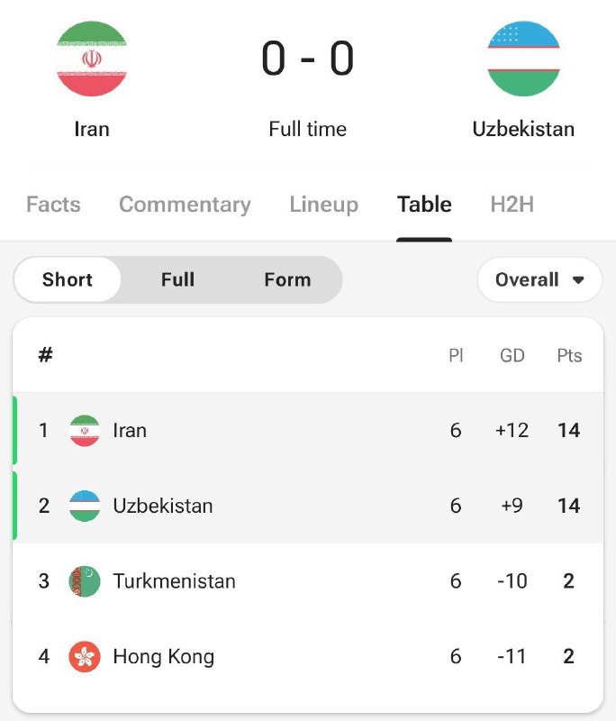Click the Overall dropdown arrow
This screenshot has width=616, height=721.
[578, 280]
